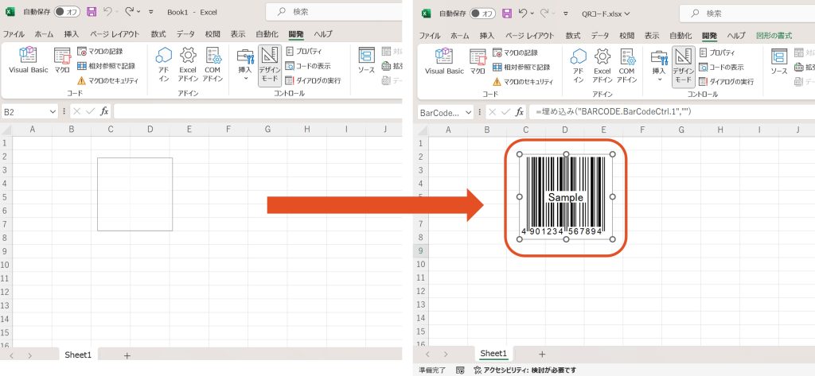Screen dimensions: 815x376
Task: Undo last action in QRコード window
Action: (x=524, y=13)
